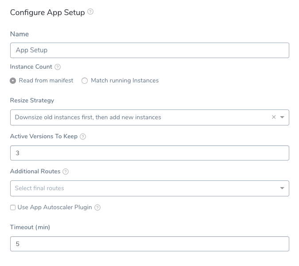
Task: Enable the Use App Autoscaler Plugin checkbox
Action: pos(13,207)
